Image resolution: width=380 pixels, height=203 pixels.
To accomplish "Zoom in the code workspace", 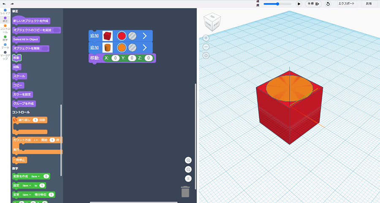I will click(x=188, y=160).
